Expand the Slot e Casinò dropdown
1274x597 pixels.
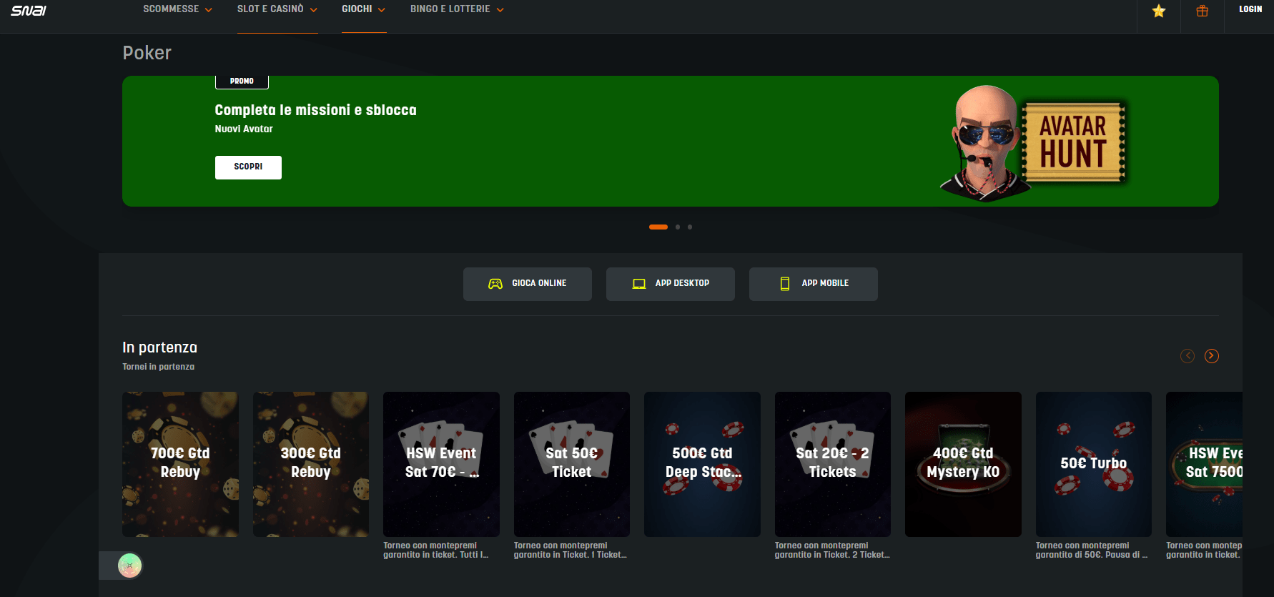277,9
